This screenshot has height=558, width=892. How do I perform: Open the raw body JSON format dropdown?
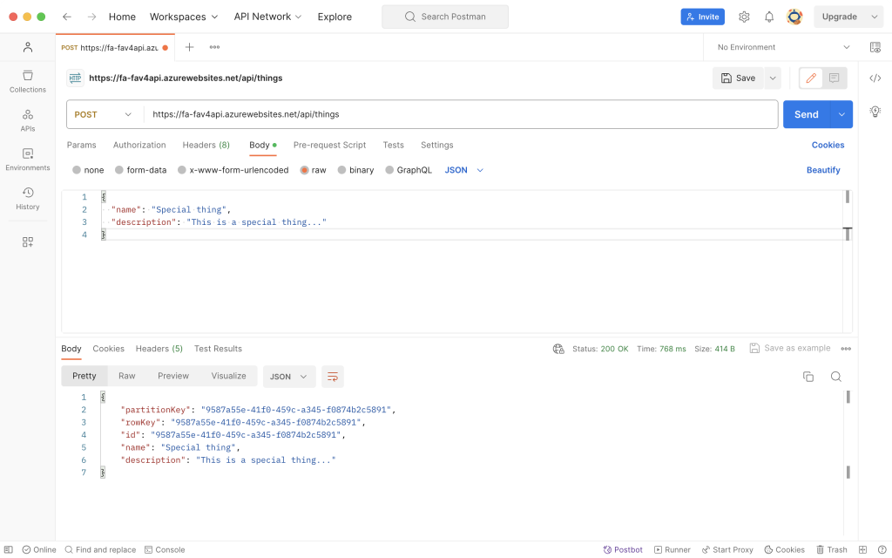click(464, 170)
